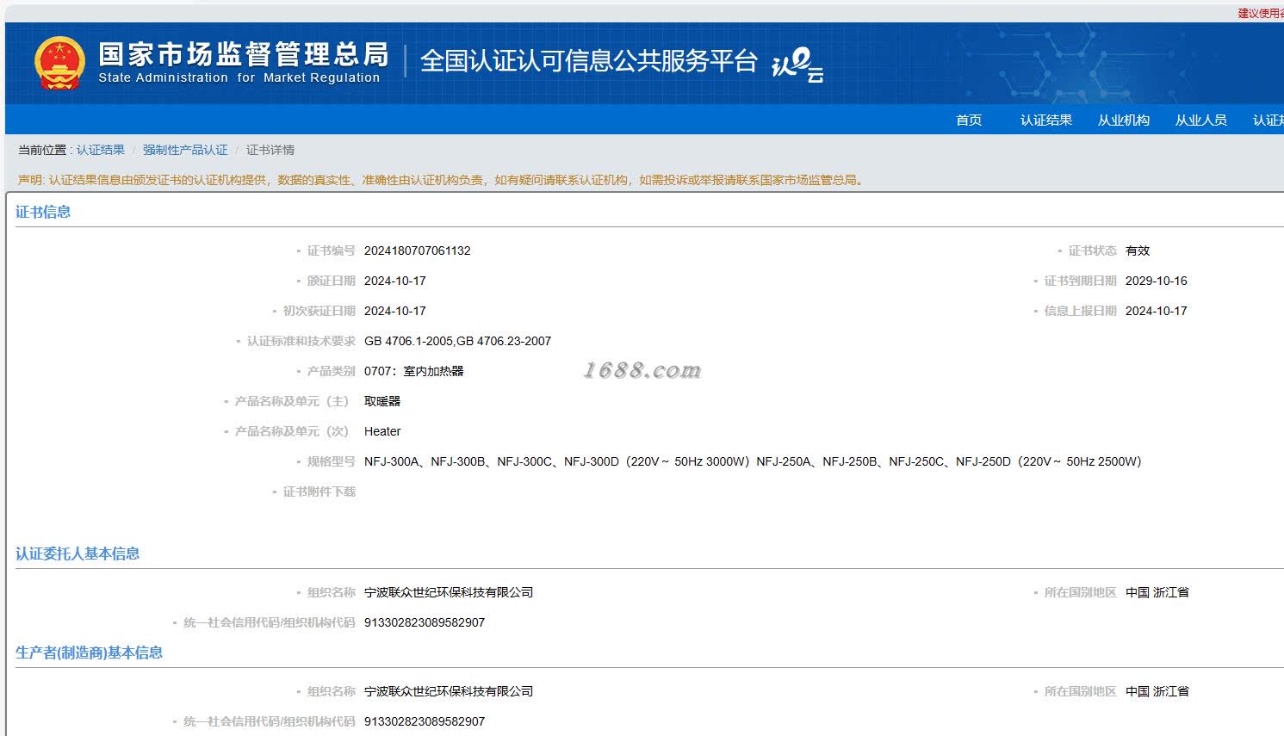
Task: Click certificate status 有效
Action: coord(1138,250)
